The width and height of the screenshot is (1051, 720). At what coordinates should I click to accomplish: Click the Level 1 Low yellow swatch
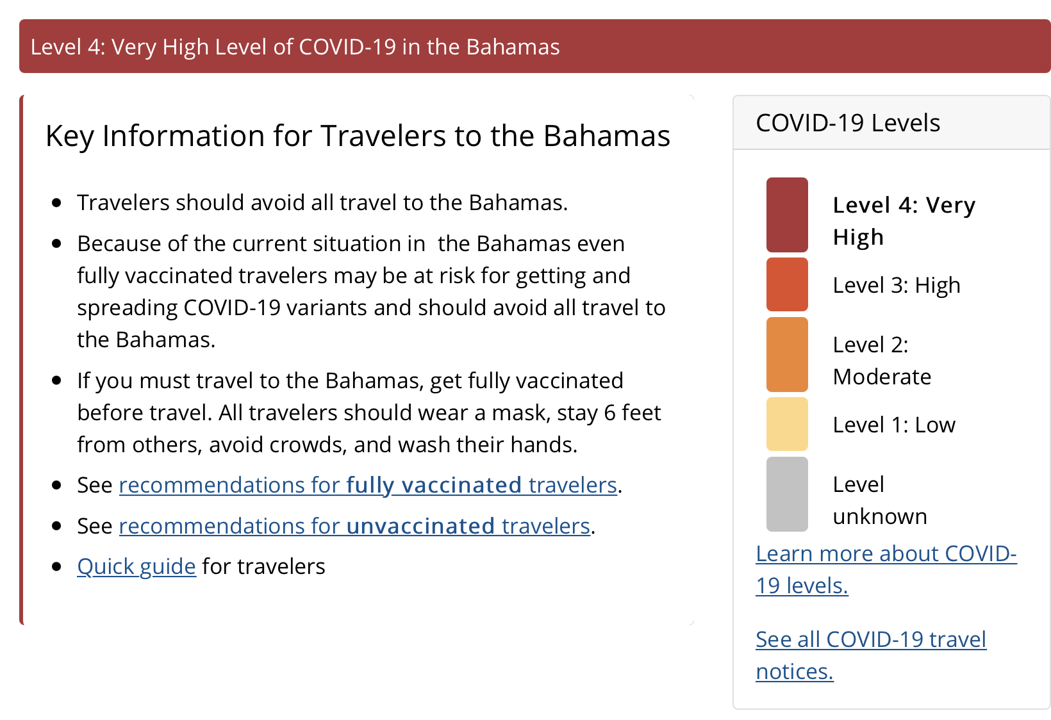click(x=787, y=424)
